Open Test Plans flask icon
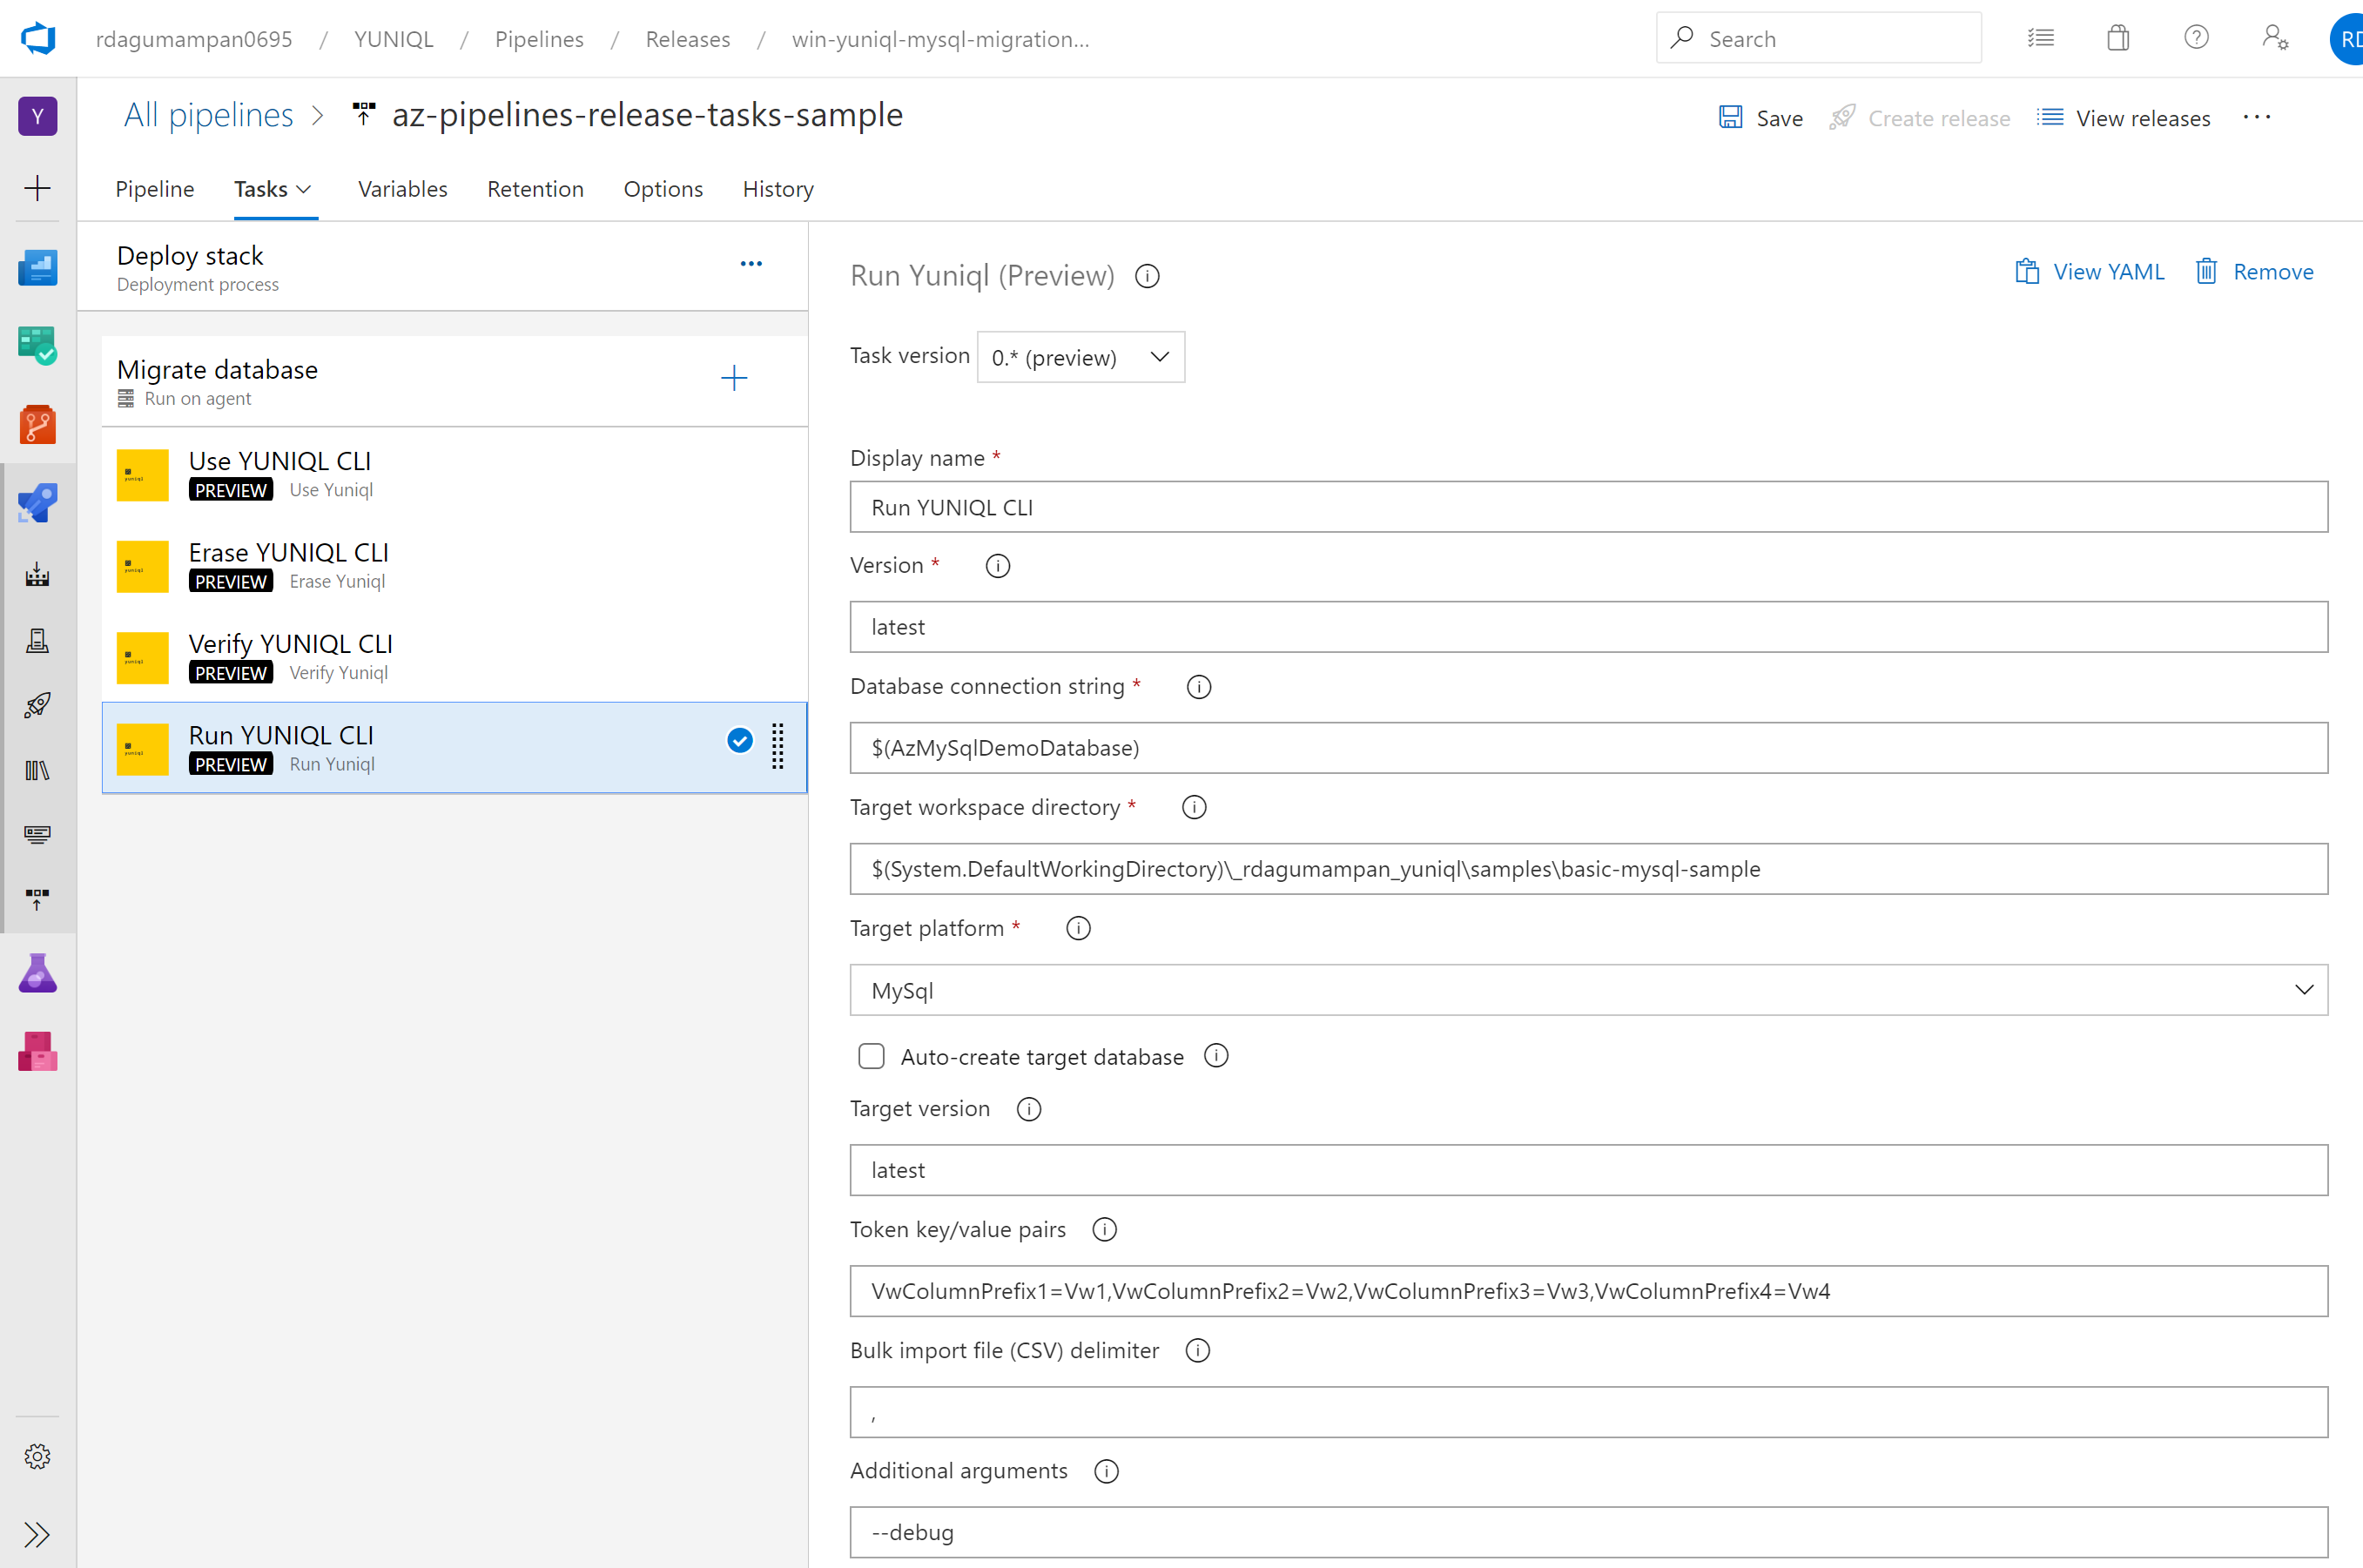This screenshot has height=1568, width=2363. [38, 973]
